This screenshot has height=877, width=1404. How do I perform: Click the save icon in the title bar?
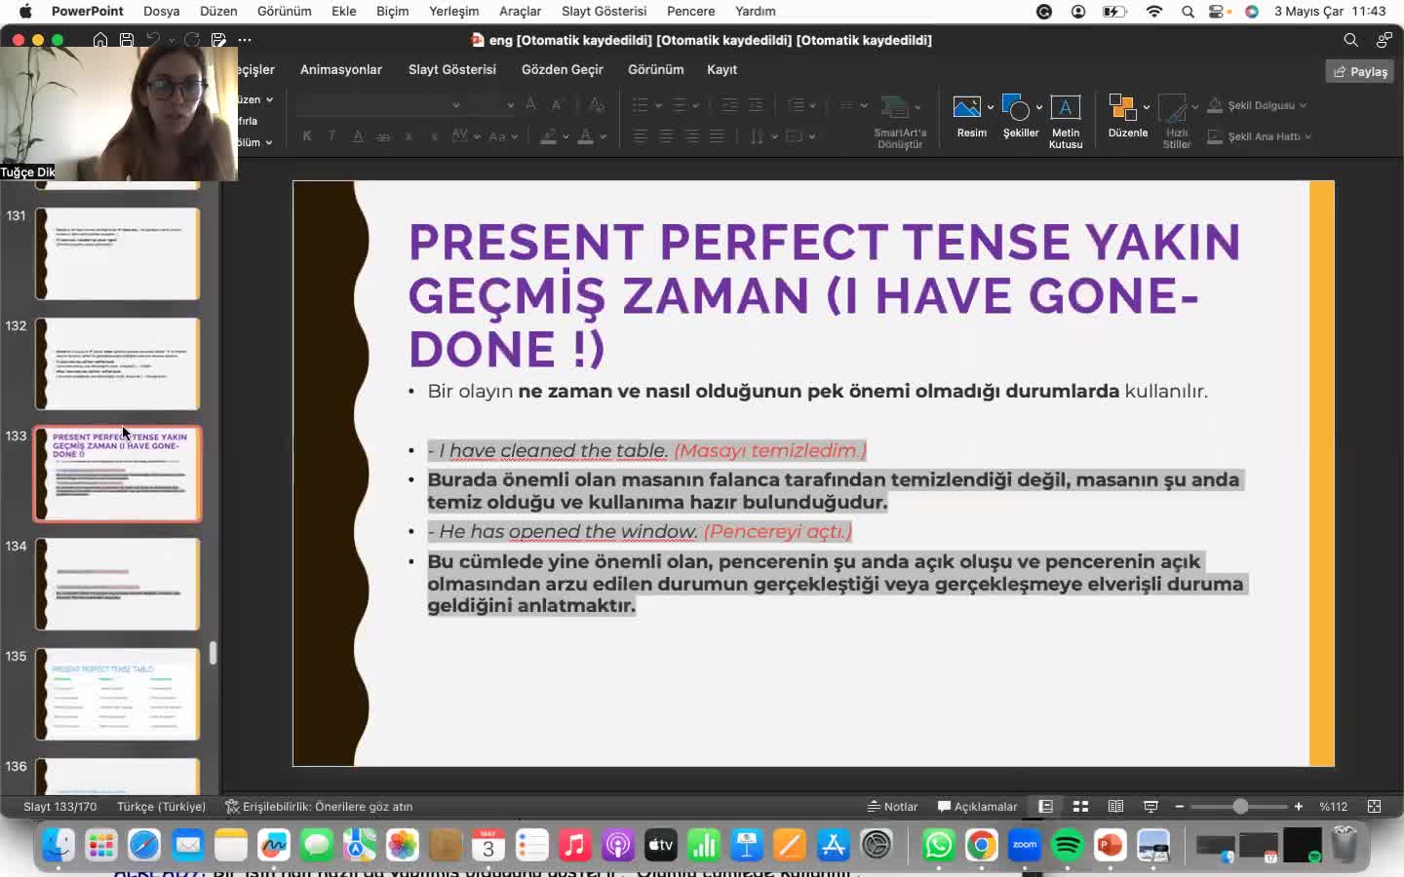coord(127,40)
